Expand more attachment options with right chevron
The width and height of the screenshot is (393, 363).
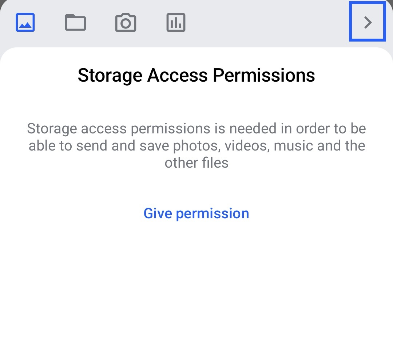click(368, 22)
